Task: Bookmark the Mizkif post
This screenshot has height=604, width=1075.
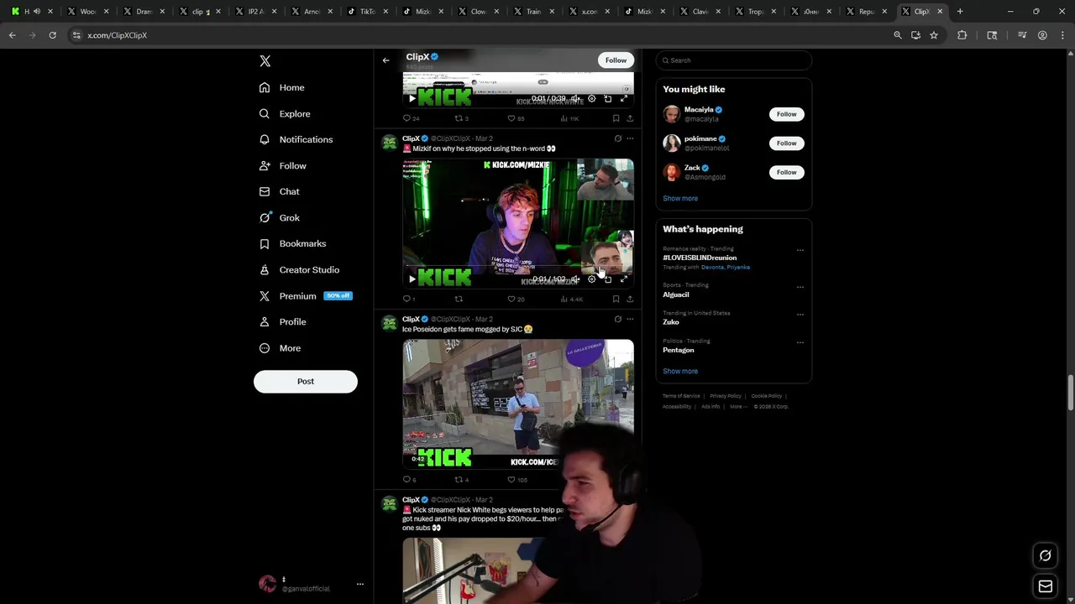Action: coord(616,299)
